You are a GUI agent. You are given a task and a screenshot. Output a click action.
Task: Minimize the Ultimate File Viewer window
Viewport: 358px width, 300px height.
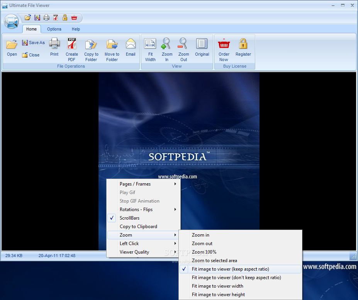tap(333, 5)
